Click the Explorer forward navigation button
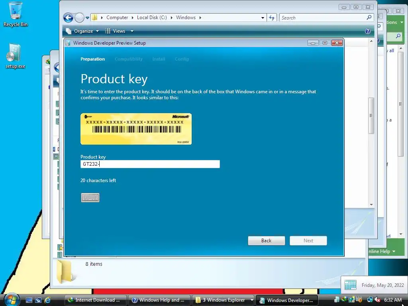The height and width of the screenshot is (306, 408). click(79, 18)
